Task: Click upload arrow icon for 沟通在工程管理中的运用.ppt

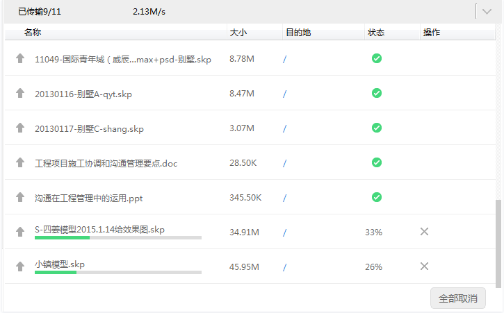Action: (20, 197)
